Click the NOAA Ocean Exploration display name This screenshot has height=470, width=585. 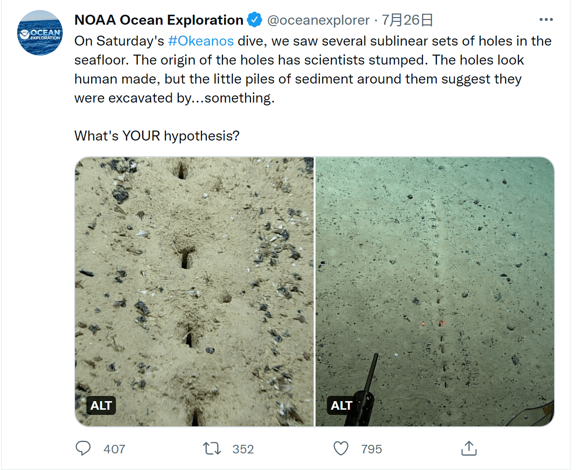coord(159,20)
